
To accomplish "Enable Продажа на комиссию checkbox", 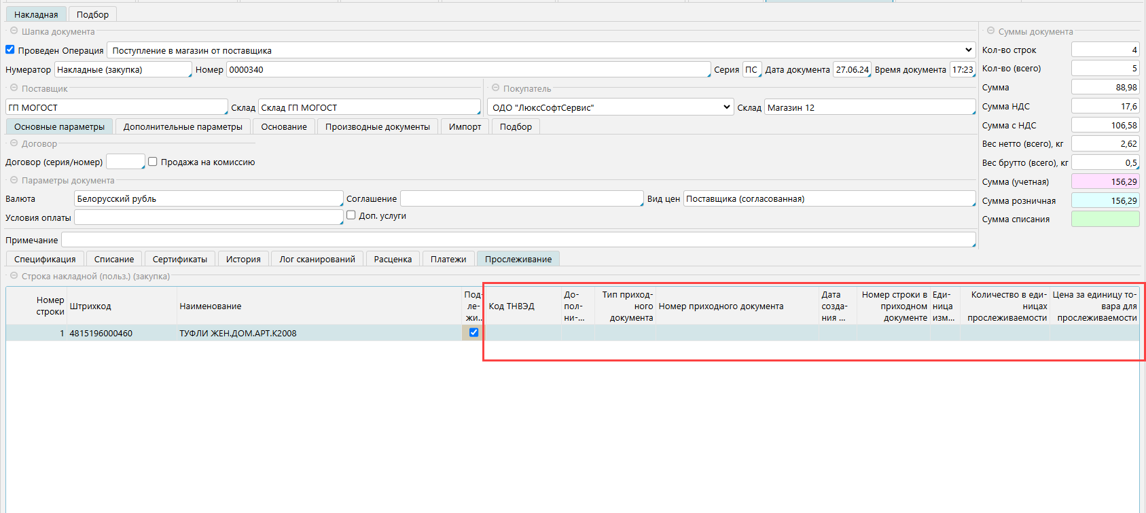I will point(153,162).
